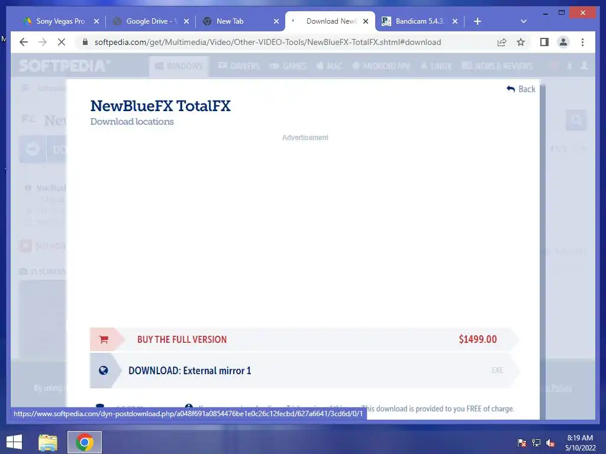This screenshot has width=606, height=454.
Task: Open the Mac section in Softpedia menu
Action: pyautogui.click(x=329, y=66)
